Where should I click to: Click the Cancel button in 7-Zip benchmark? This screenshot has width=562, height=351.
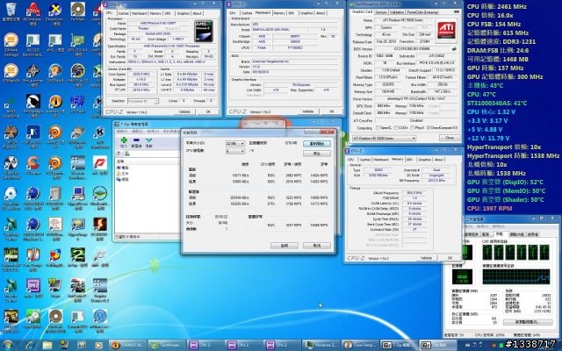pyautogui.click(x=317, y=246)
